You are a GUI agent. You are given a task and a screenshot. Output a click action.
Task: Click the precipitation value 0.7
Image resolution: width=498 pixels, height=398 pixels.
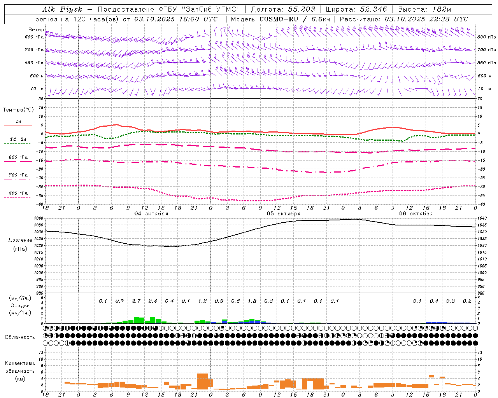(120, 301)
